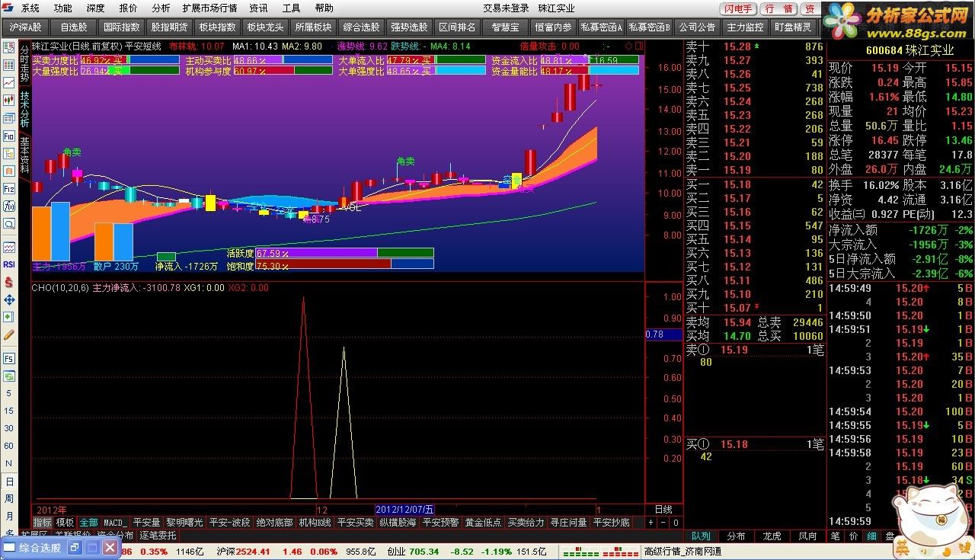
Task: Click the minus zoom button below chart
Action: click(663, 523)
